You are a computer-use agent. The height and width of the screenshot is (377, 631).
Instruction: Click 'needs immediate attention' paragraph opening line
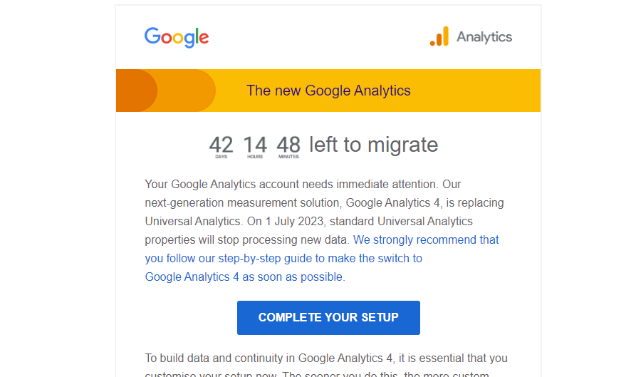(x=303, y=184)
